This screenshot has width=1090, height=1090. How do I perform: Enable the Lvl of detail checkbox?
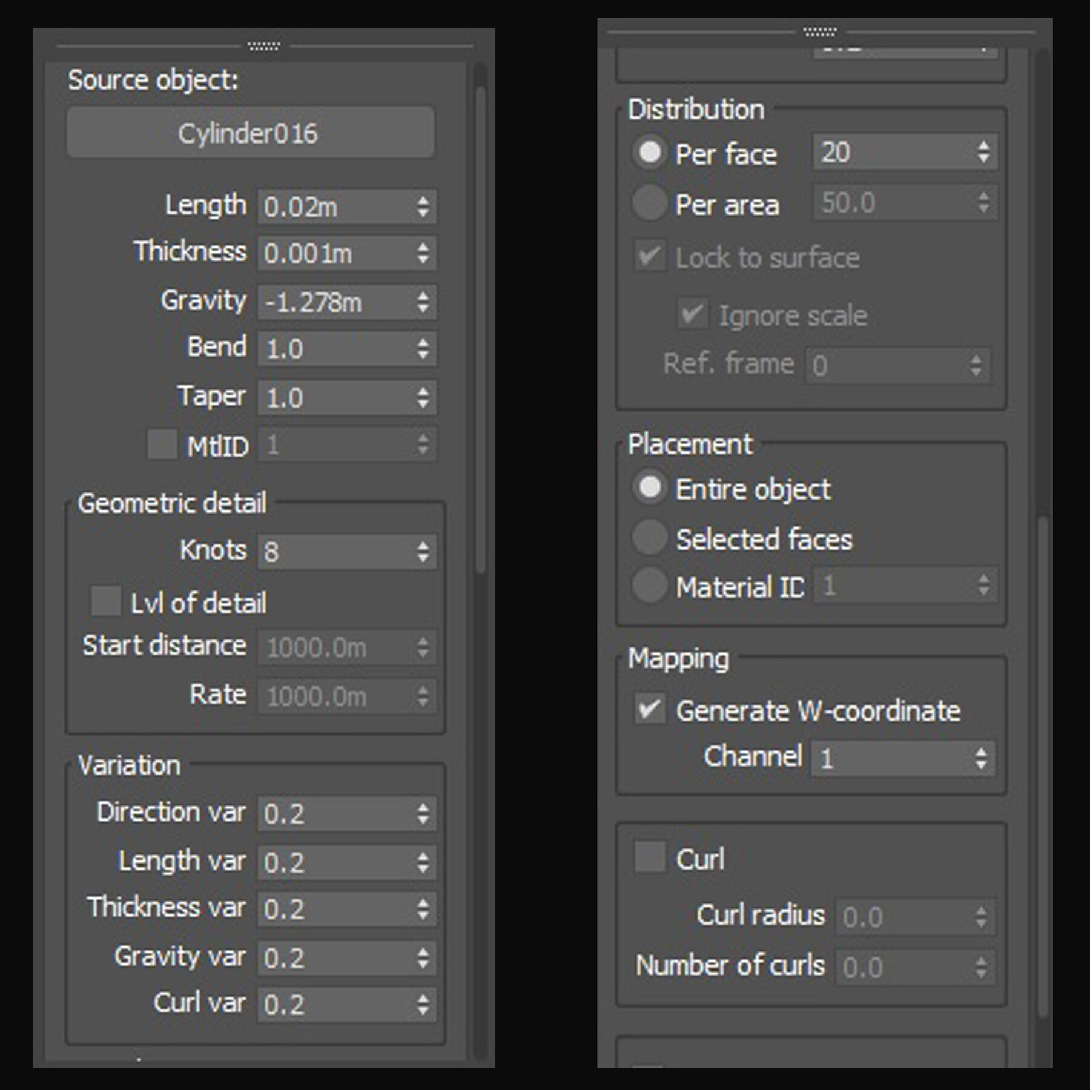106,601
